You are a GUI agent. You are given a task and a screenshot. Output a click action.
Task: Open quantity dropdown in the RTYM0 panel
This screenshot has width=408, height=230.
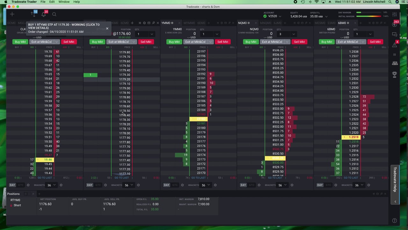click(x=152, y=34)
